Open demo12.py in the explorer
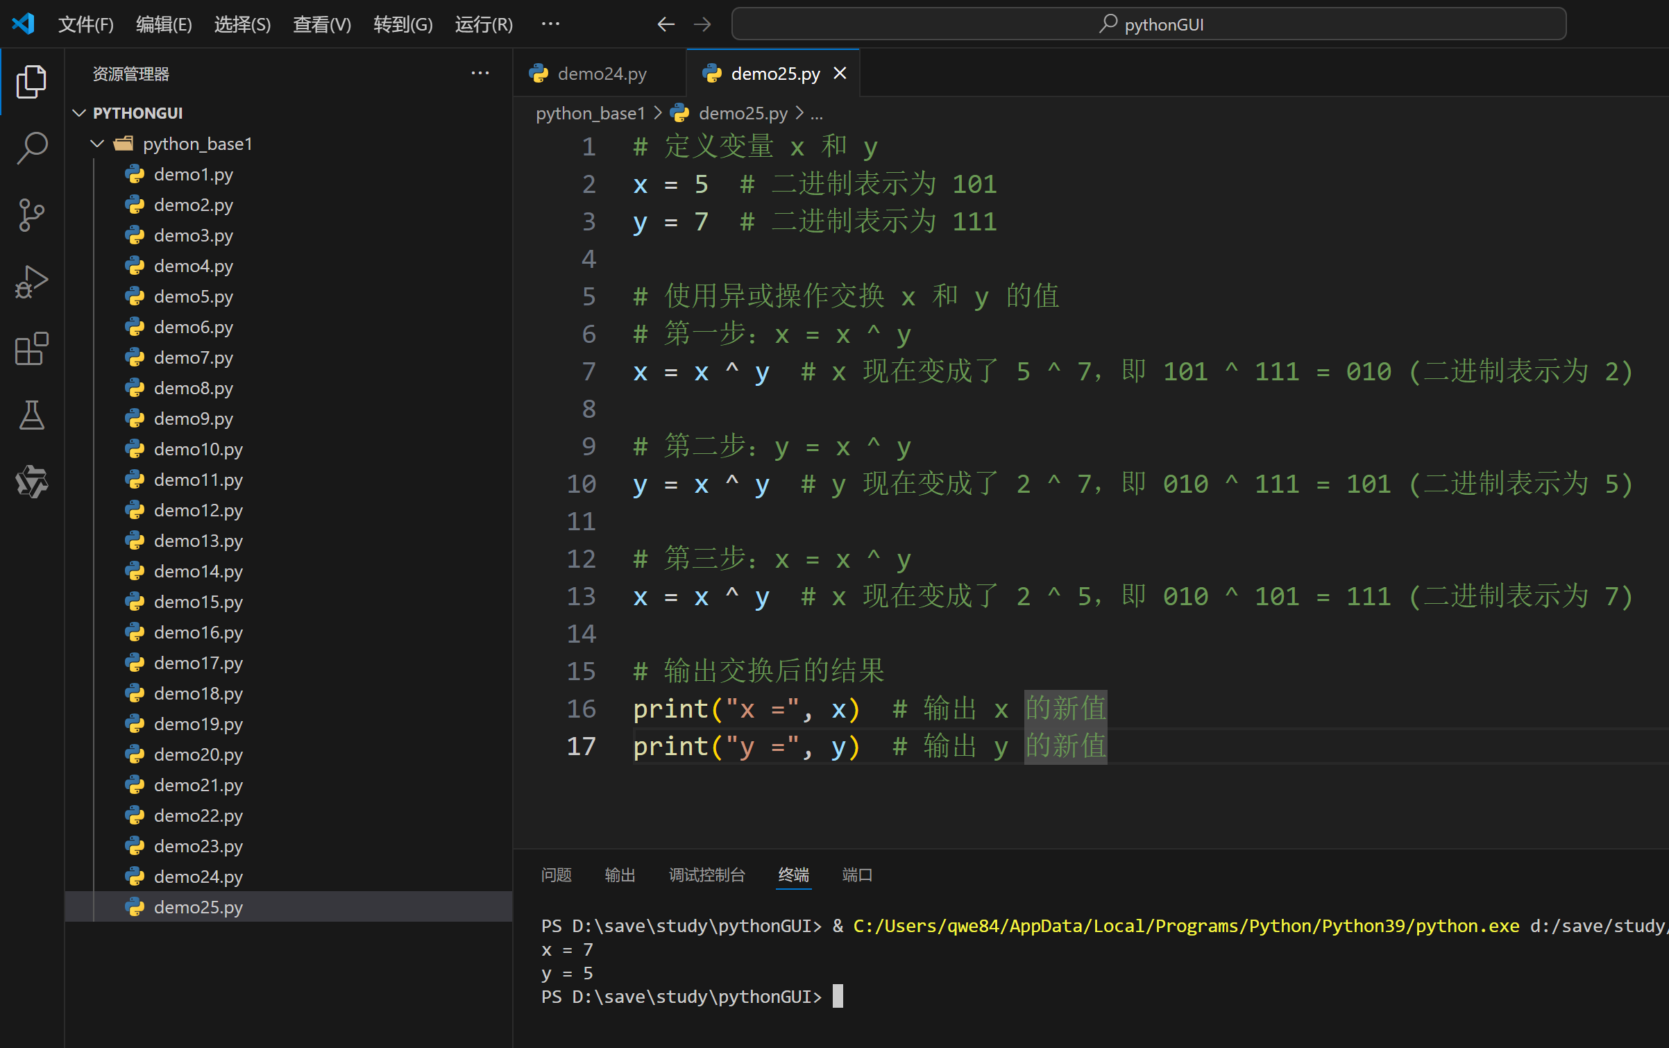Viewport: 1669px width, 1048px height. (x=289, y=510)
